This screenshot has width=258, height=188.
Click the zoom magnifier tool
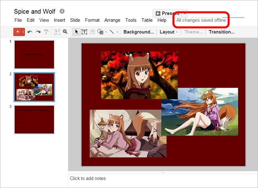pyautogui.click(x=65, y=32)
